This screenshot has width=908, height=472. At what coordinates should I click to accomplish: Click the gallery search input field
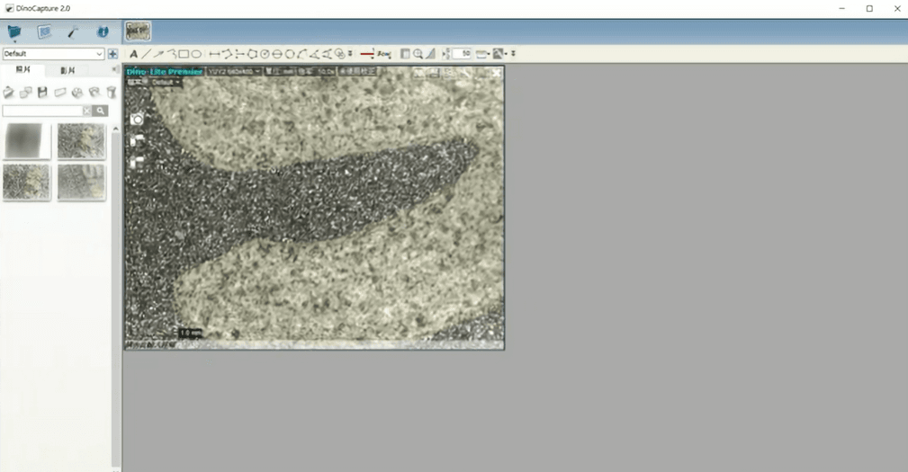[x=42, y=111]
